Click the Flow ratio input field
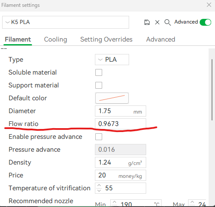The width and height of the screenshot is (215, 207). 121,124
